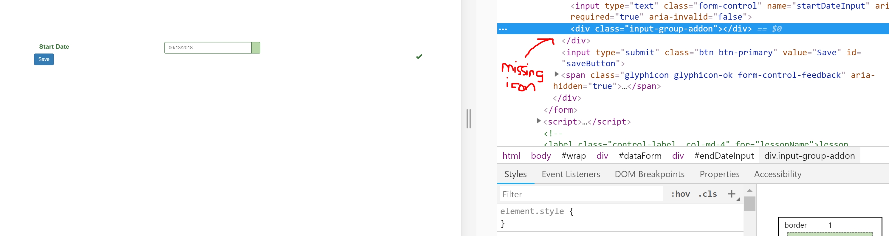Expand the collapsed script node
This screenshot has width=889, height=236.
(x=538, y=120)
